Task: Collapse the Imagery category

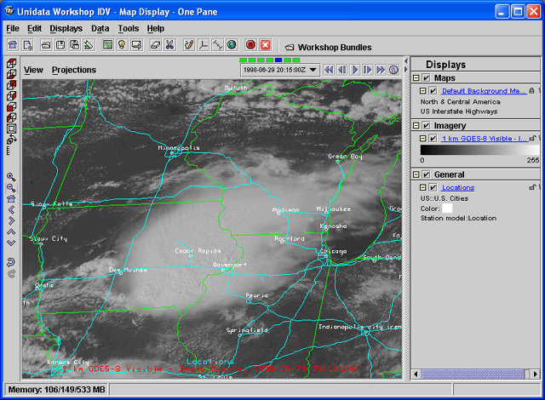Action: click(x=416, y=126)
